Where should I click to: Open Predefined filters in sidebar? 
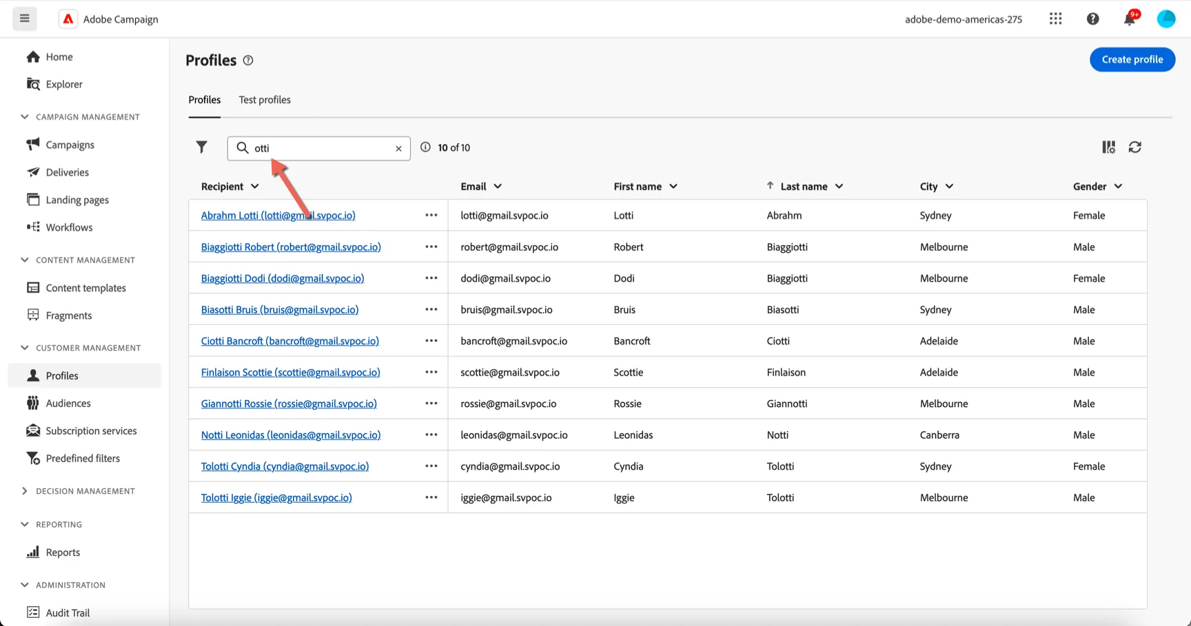coord(83,458)
